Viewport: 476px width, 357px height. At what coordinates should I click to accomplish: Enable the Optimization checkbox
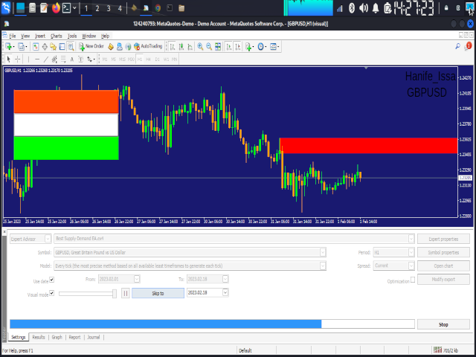(x=413, y=280)
